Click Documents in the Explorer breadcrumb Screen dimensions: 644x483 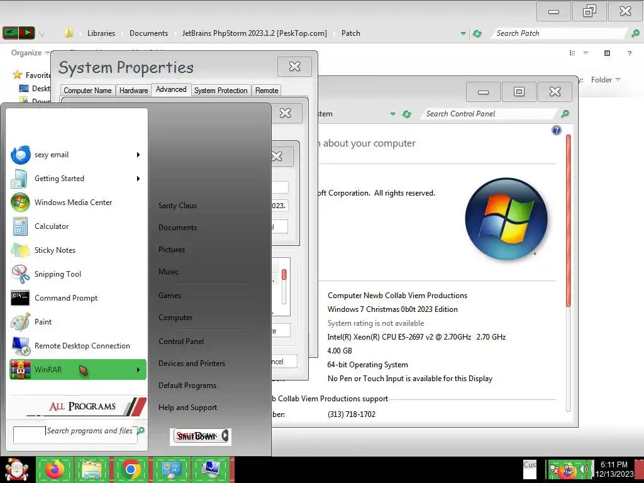(148, 33)
